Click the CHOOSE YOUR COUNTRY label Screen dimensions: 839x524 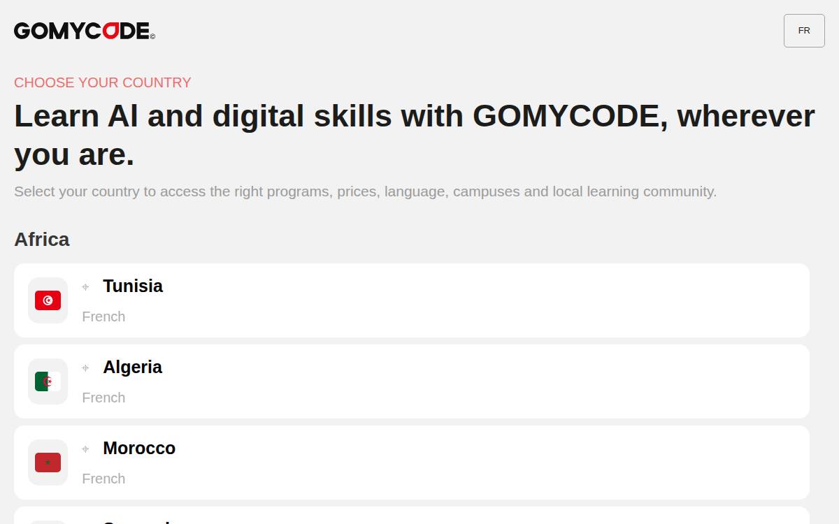[103, 82]
